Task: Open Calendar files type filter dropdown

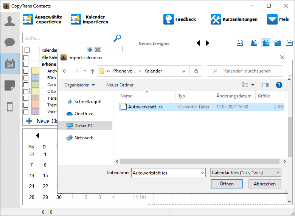Action: tap(246, 173)
